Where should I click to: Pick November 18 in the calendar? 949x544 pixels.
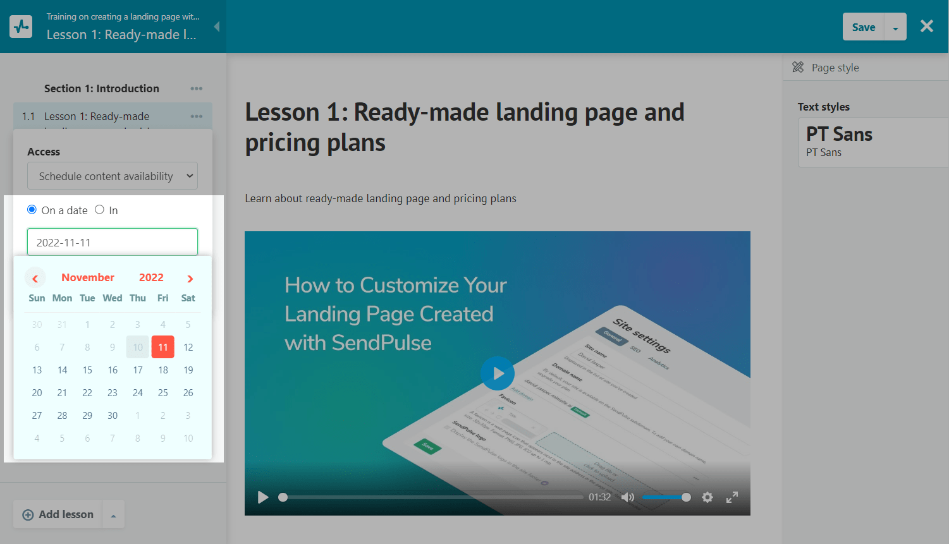(163, 370)
